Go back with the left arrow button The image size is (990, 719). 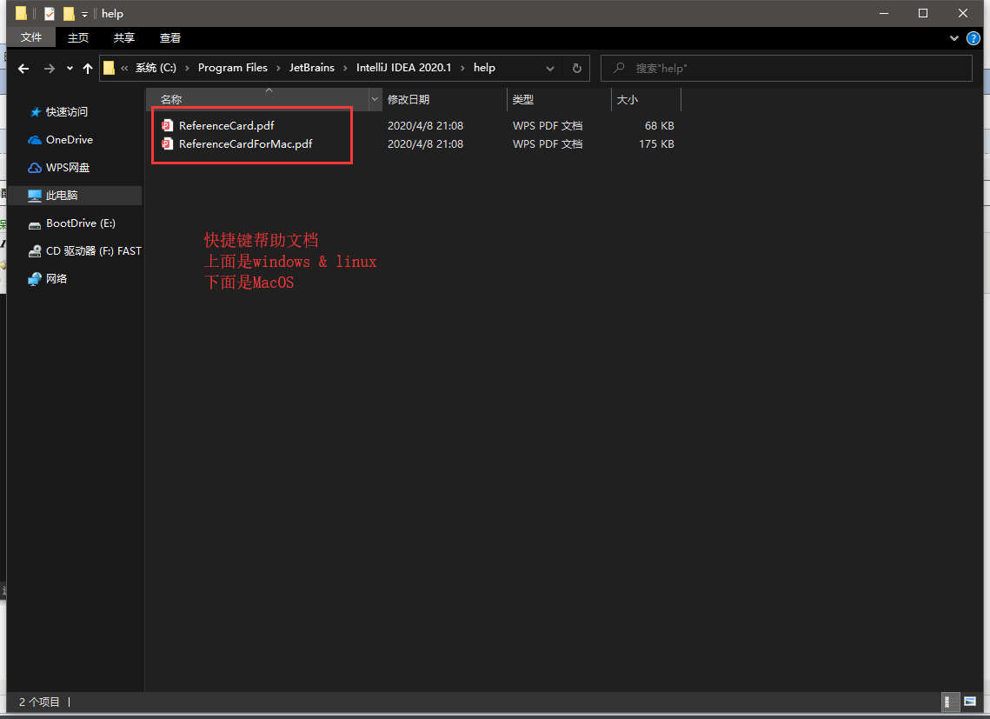coord(23,68)
